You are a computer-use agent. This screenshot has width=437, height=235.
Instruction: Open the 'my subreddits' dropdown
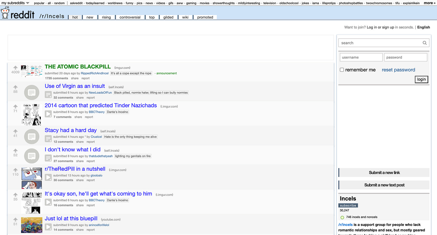tap(15, 3)
